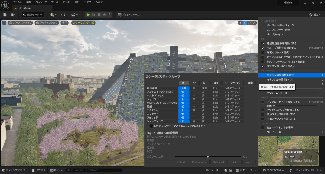The height and width of the screenshot is (174, 325).
Task: Click the Unreal Engine logo icon
Action: click(5, 5)
